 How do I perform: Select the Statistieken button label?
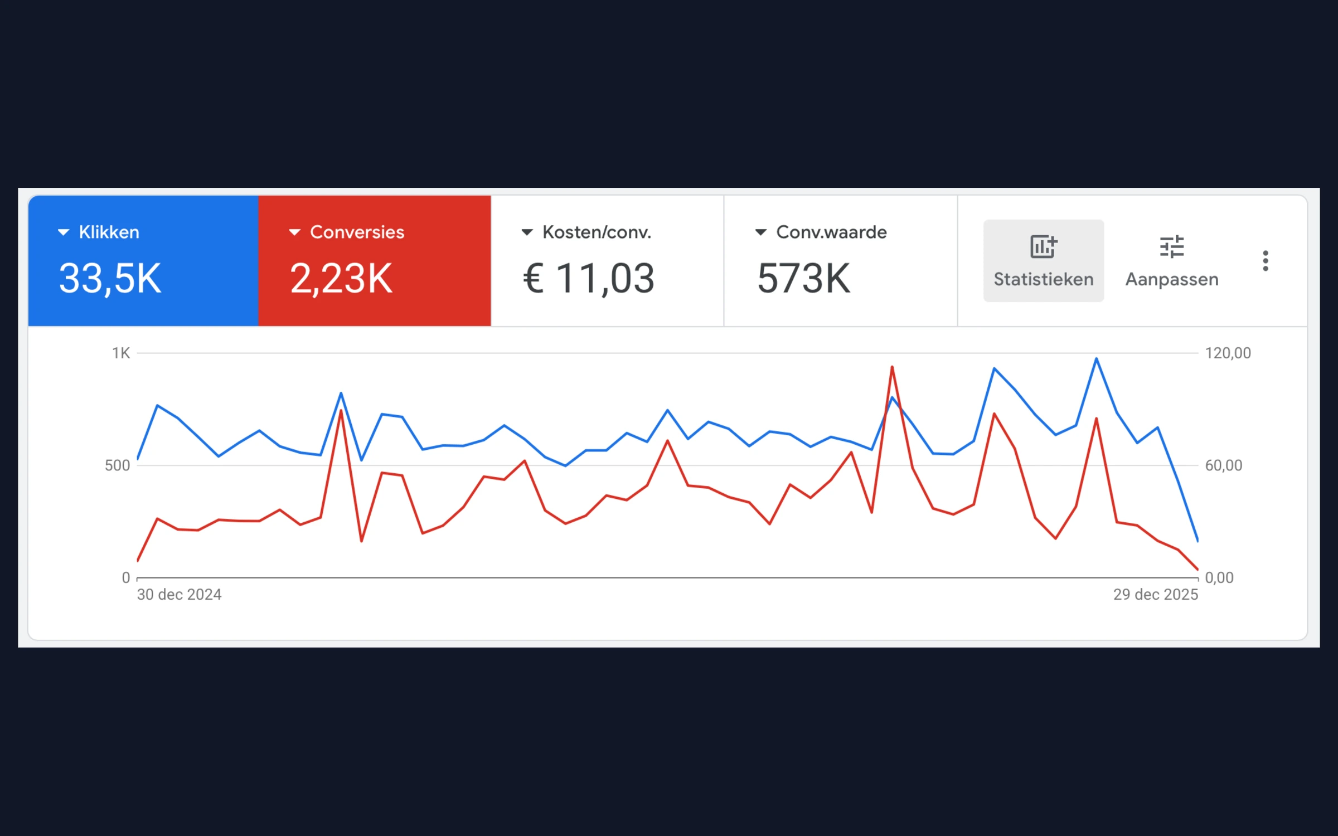pyautogui.click(x=1044, y=279)
